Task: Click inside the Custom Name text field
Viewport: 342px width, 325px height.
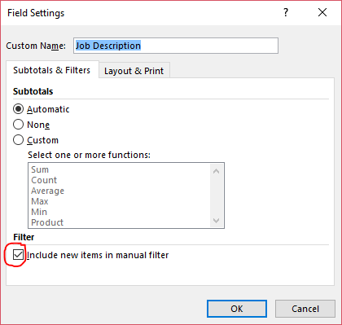Action: (176, 46)
